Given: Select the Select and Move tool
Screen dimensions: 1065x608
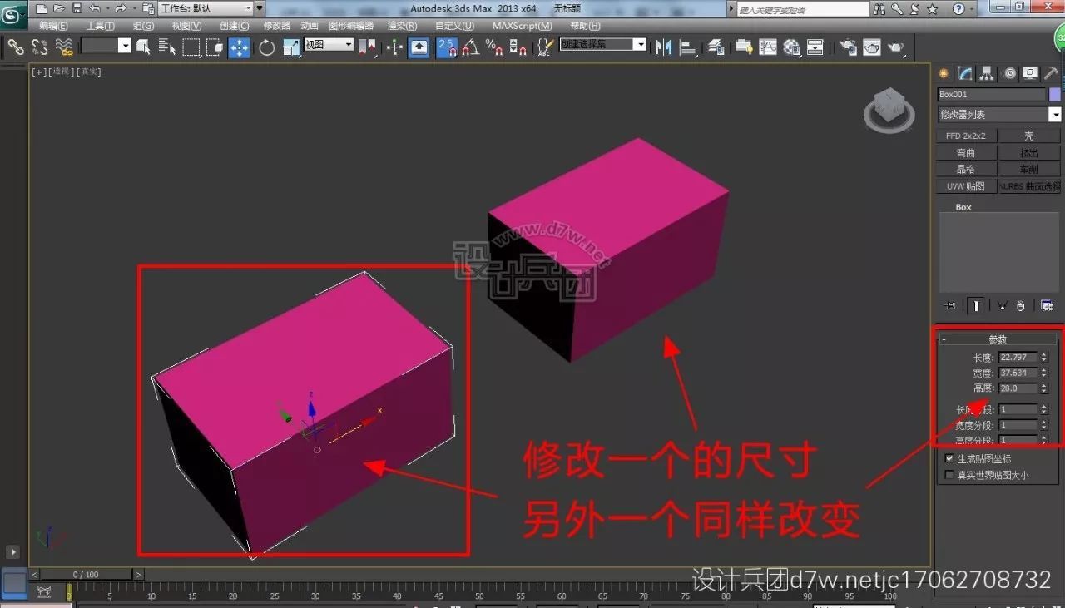Looking at the screenshot, I should (x=240, y=47).
